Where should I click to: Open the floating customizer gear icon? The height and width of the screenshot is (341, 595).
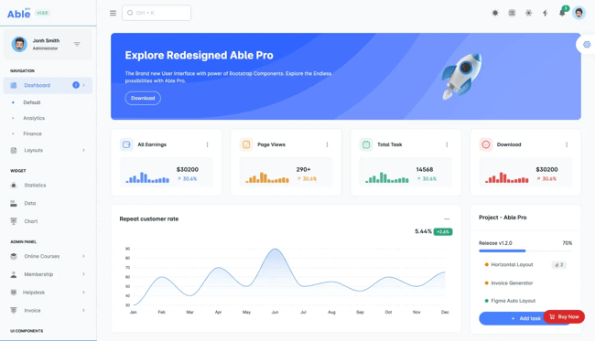coord(587,44)
